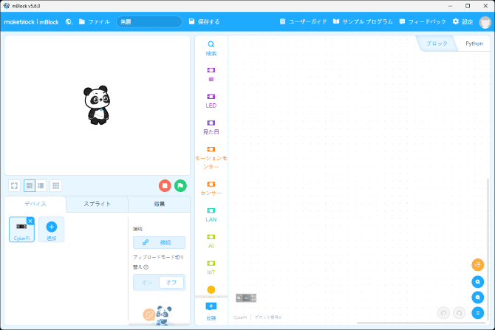
Task: Open 設定 settings menu
Action: (x=462, y=21)
